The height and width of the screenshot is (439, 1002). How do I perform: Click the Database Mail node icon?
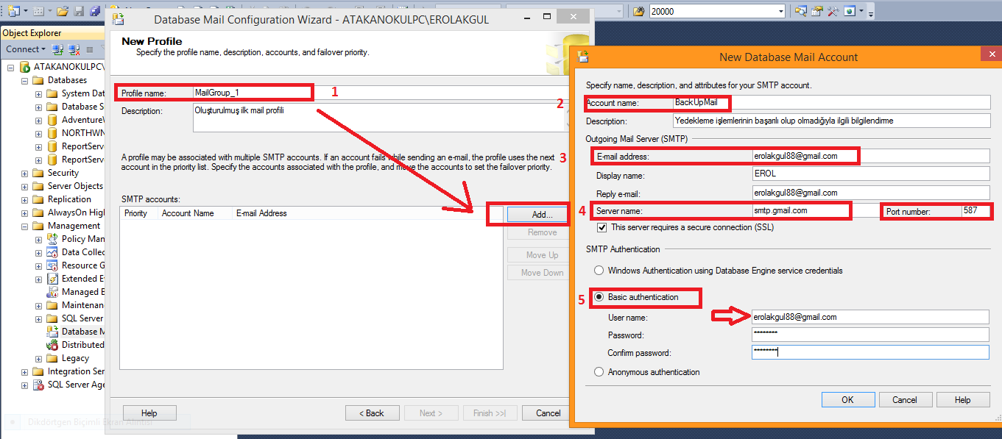tap(52, 332)
